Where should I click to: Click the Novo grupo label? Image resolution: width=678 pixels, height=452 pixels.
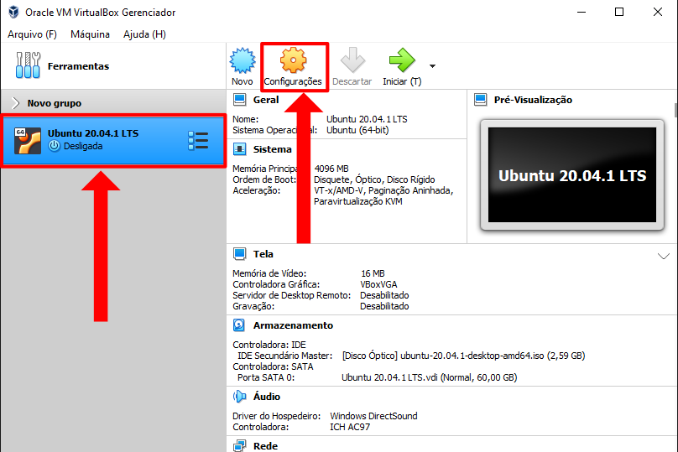[54, 103]
